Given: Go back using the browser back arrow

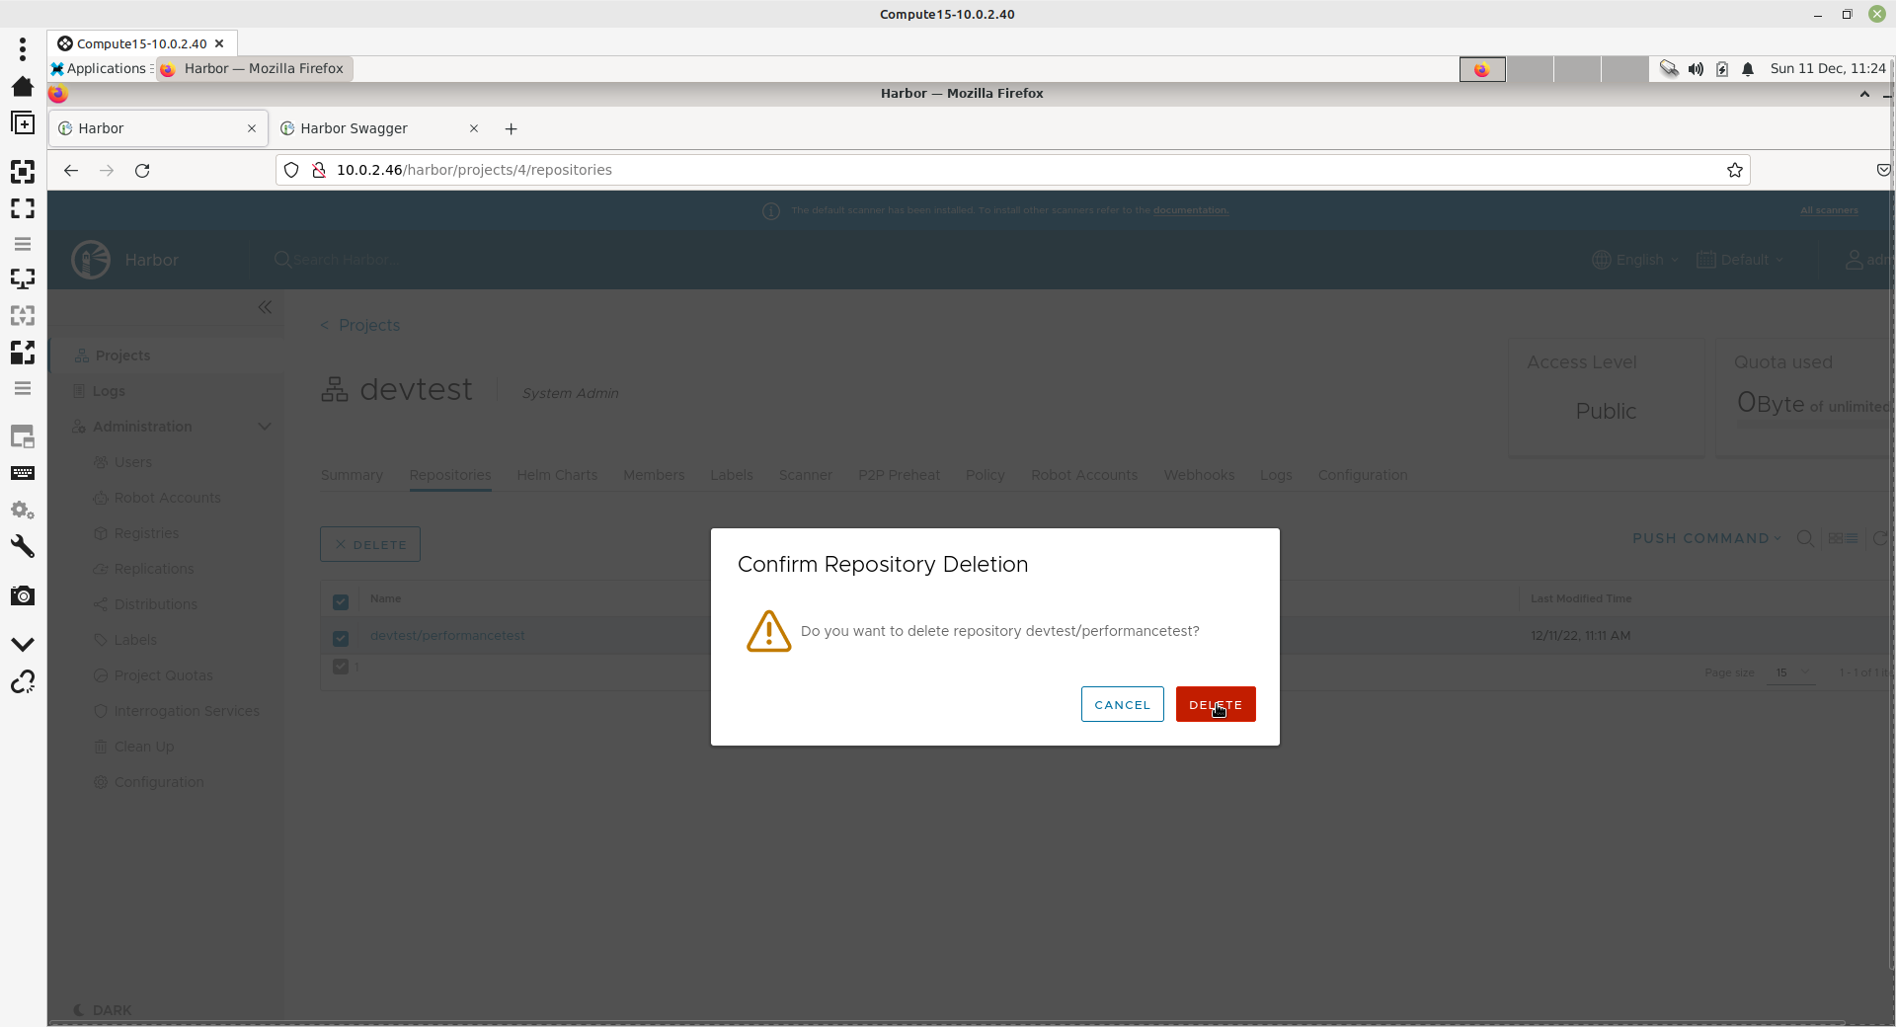Looking at the screenshot, I should pos(71,170).
